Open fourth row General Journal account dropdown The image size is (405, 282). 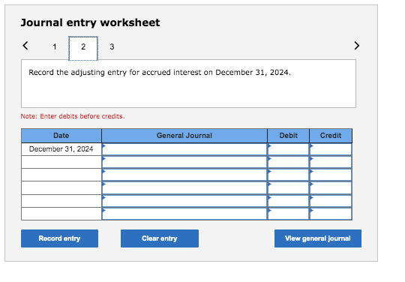point(184,188)
